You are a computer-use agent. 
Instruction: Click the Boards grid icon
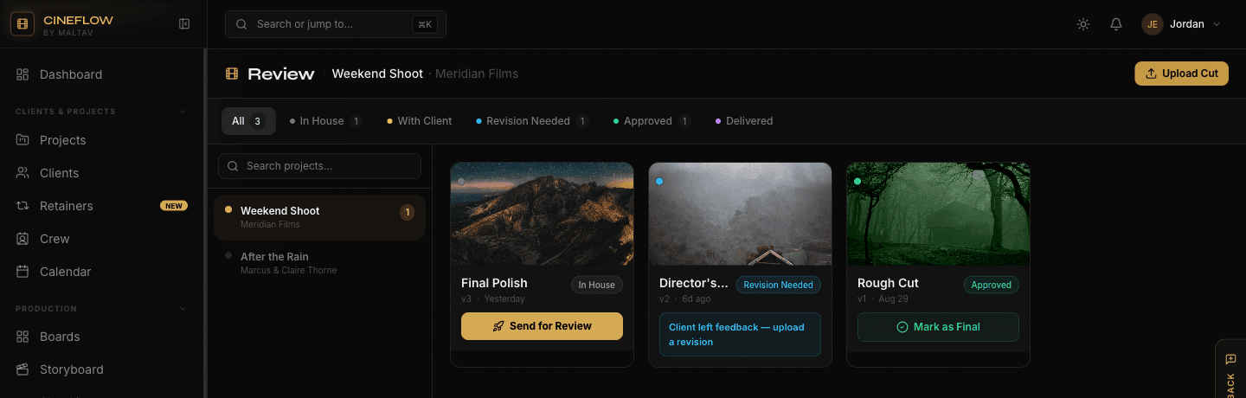coord(23,337)
